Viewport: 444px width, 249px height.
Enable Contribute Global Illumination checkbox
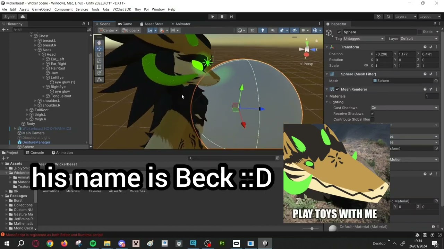point(373,119)
